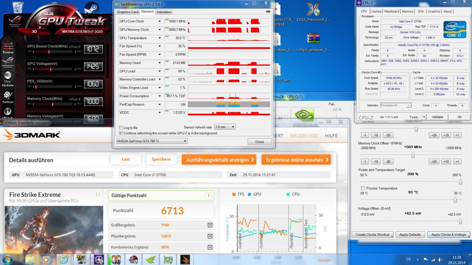Screen dimensions: 472x265
Task: Switch to the NVIDIA taskbar icon
Action: pos(150,260)
